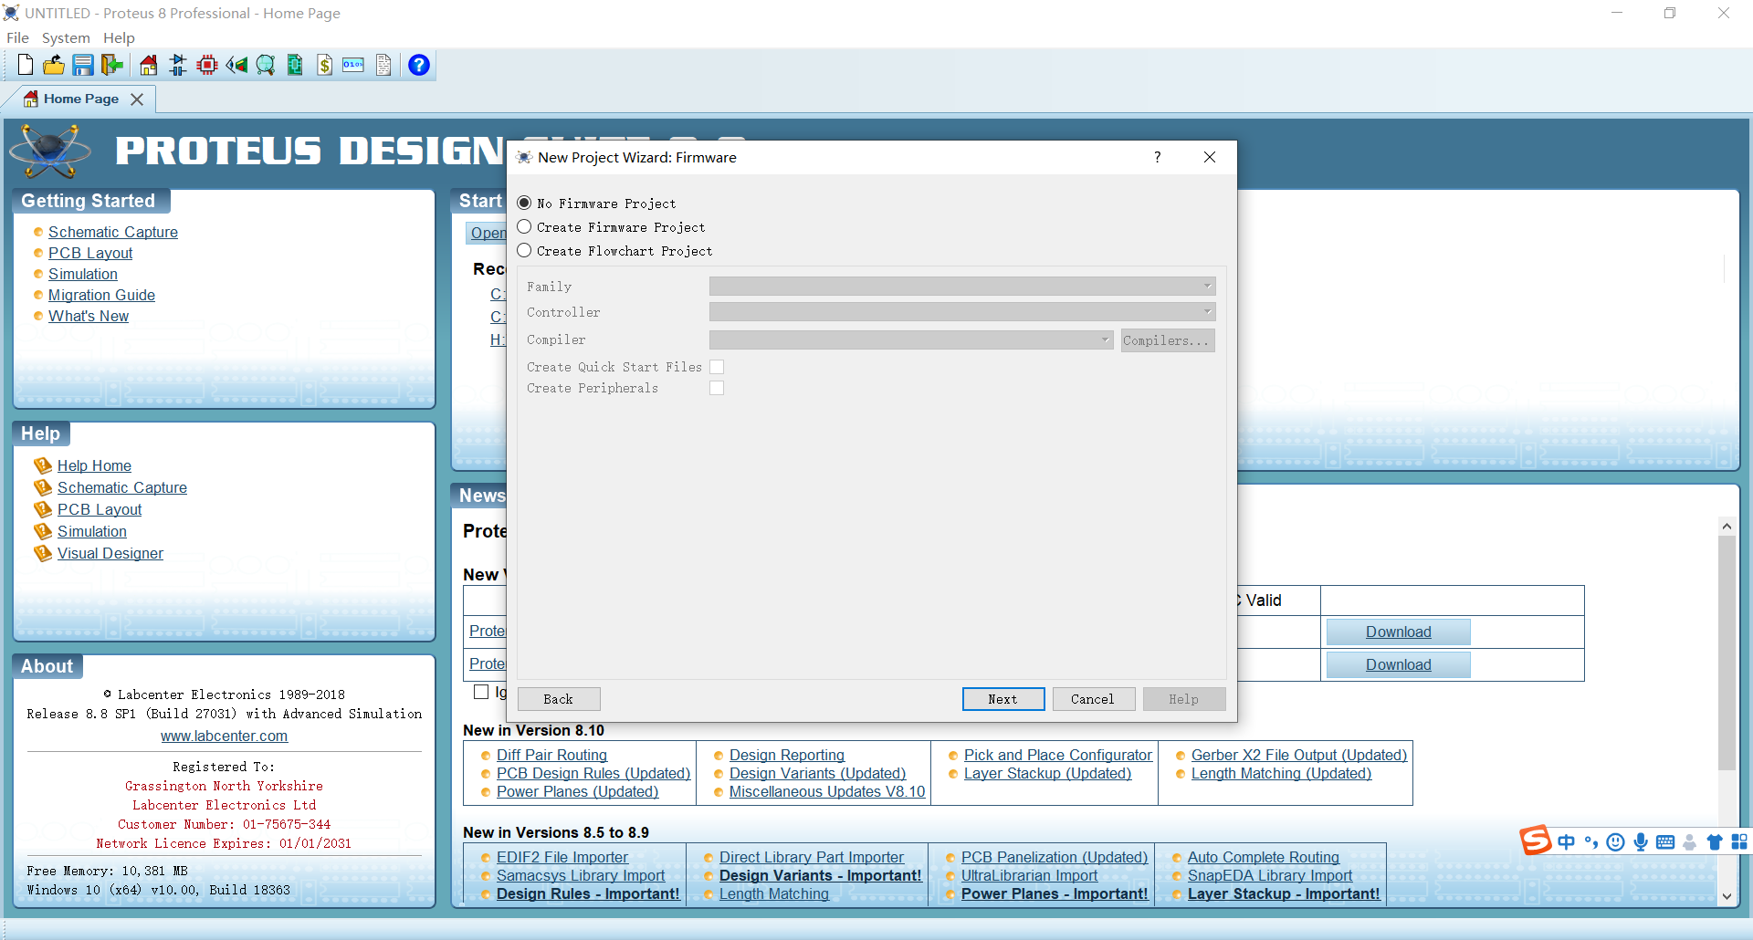Open EDIF2 File Importer link

[562, 857]
